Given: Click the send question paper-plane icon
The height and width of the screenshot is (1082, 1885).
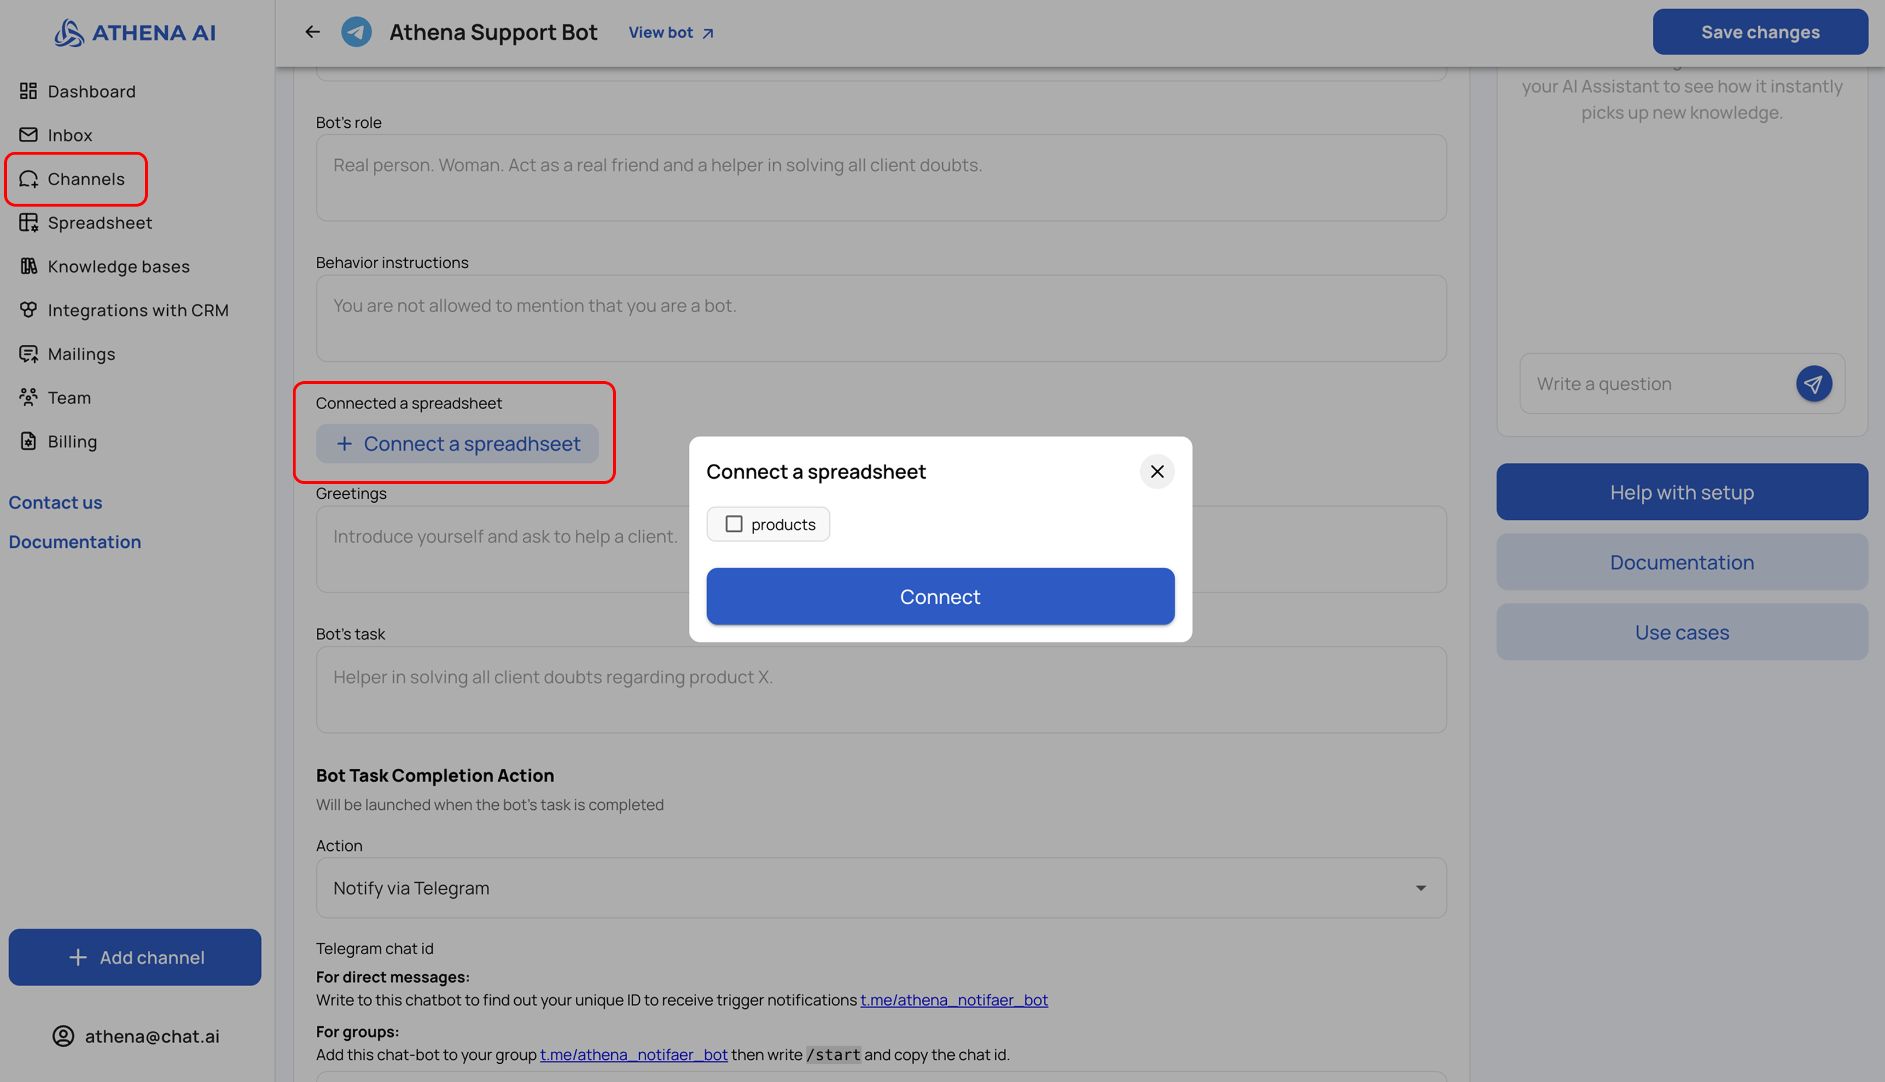Looking at the screenshot, I should pyautogui.click(x=1813, y=383).
